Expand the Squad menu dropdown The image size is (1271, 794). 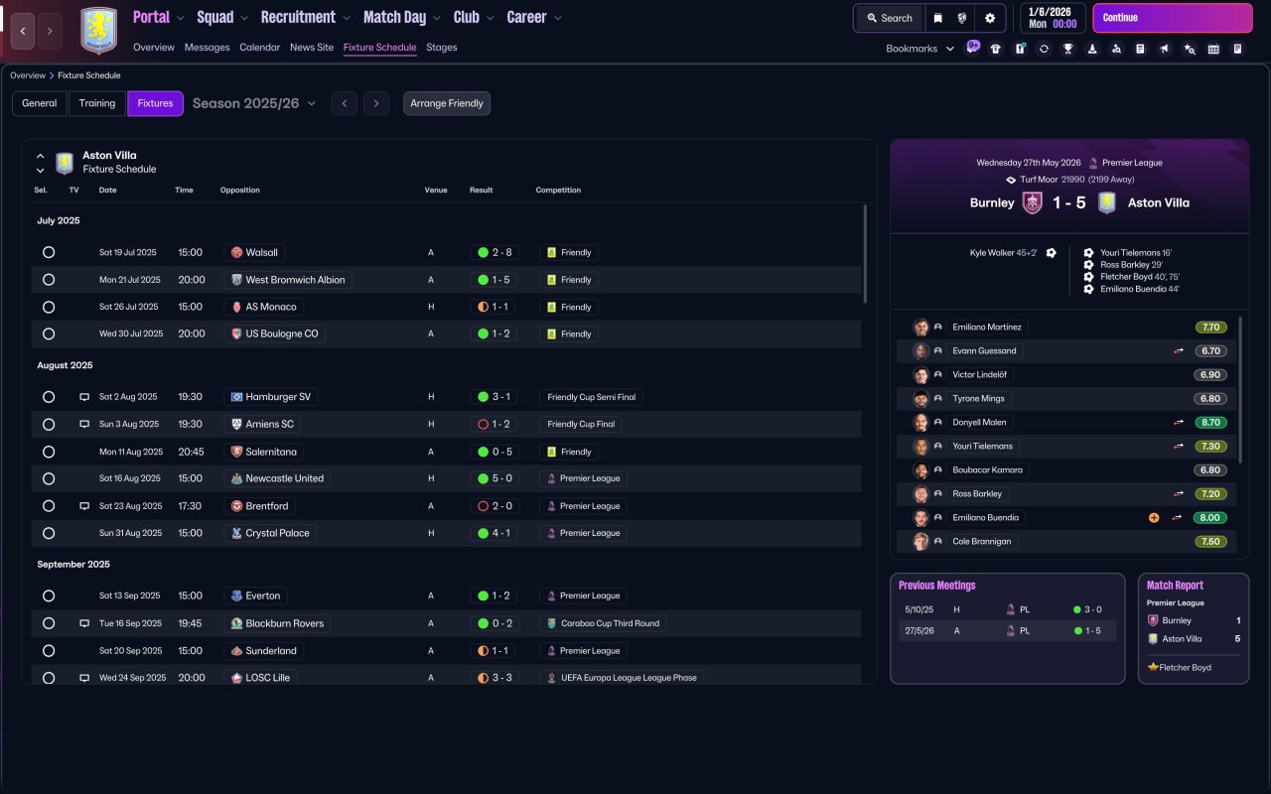coord(244,18)
